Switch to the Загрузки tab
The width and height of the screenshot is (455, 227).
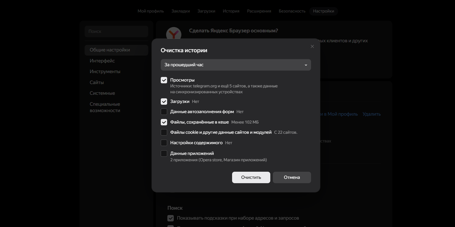click(206, 11)
